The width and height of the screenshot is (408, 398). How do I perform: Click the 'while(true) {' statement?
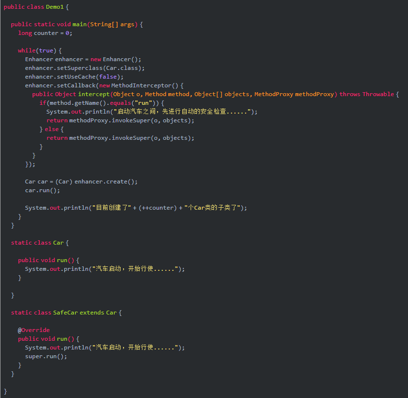(x=39, y=50)
